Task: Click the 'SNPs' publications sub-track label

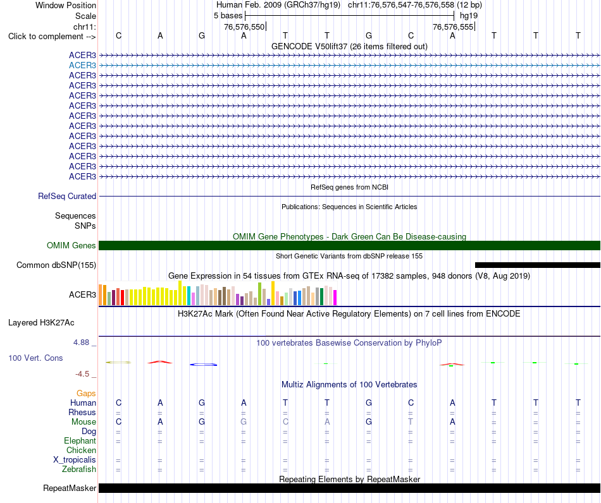Action: click(85, 226)
